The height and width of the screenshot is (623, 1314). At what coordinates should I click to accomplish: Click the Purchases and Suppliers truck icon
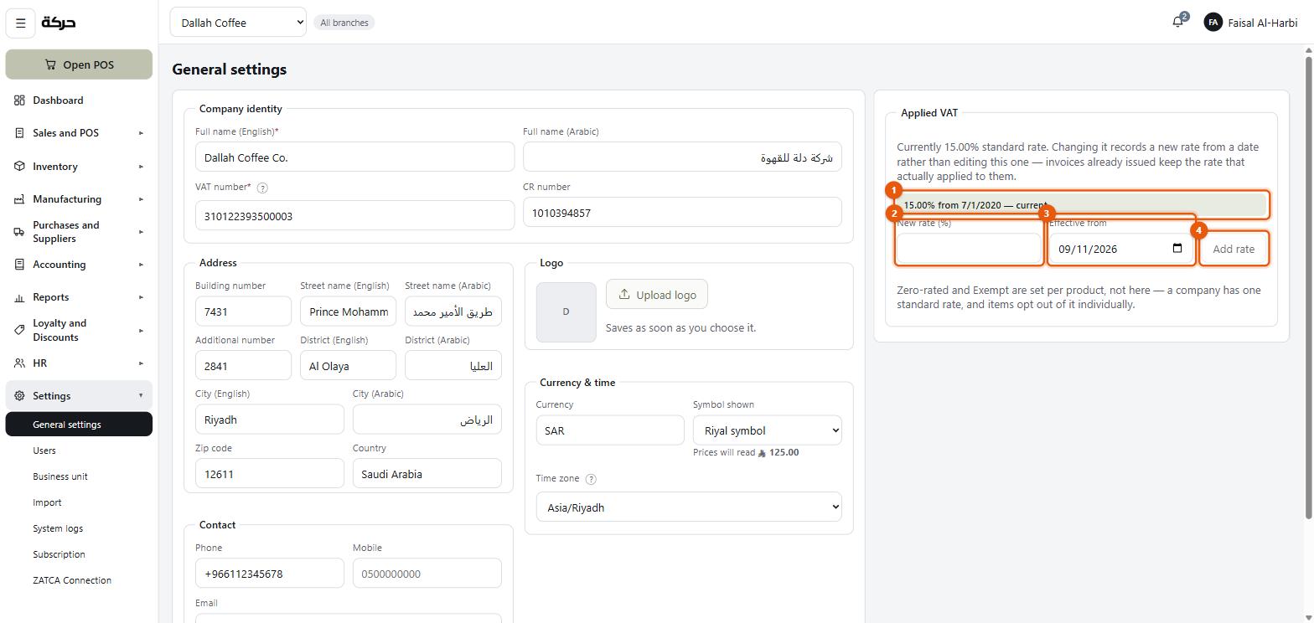[19, 232]
